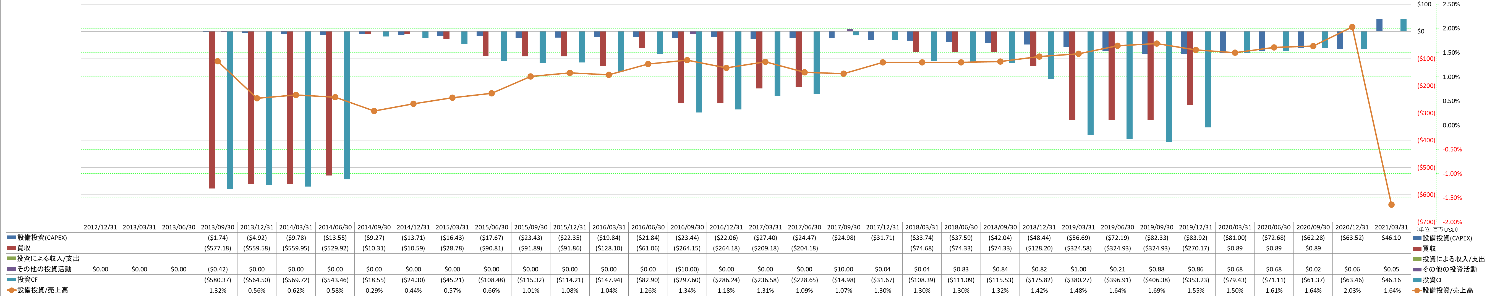The height and width of the screenshot is (296, 1487).
Task: Click the tall red 買収 bar for 2013/09/30
Action: pyautogui.click(x=212, y=110)
